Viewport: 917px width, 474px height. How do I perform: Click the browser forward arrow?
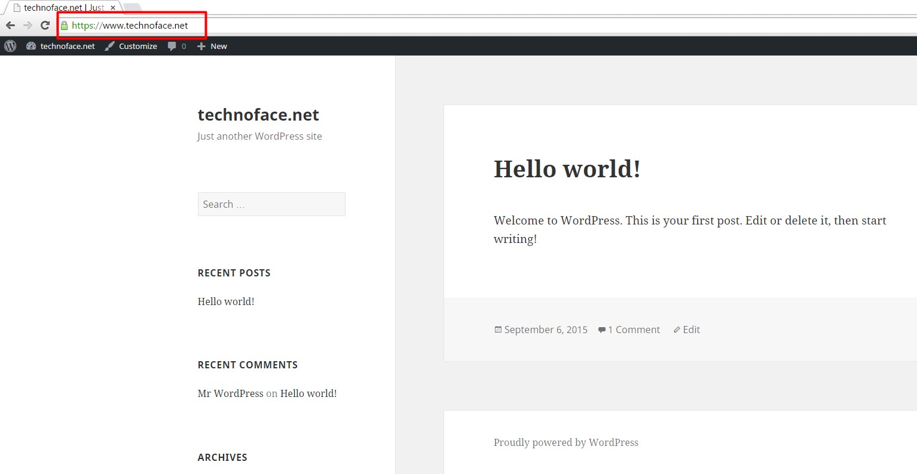(x=27, y=25)
